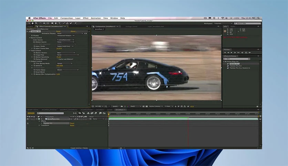Click Toggle Switches / Modes button
The height and width of the screenshot is (166, 288).
79,148
